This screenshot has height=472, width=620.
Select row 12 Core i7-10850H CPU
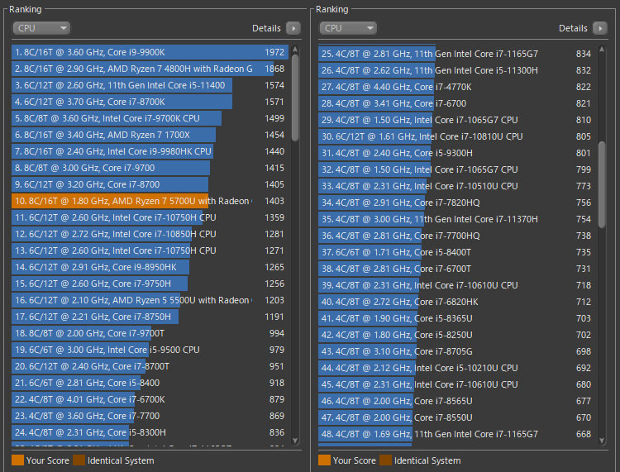pos(150,234)
